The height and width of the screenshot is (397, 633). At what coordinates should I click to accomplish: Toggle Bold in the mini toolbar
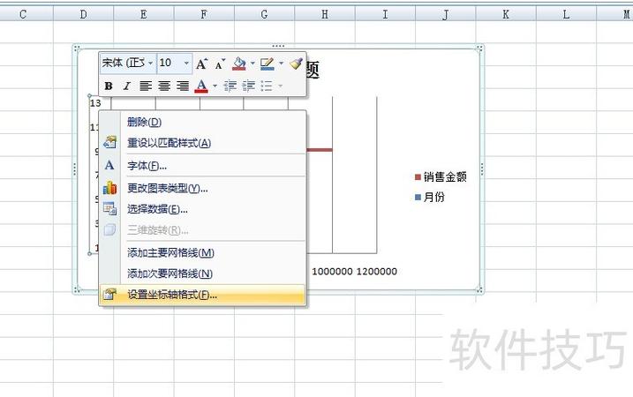coord(109,86)
